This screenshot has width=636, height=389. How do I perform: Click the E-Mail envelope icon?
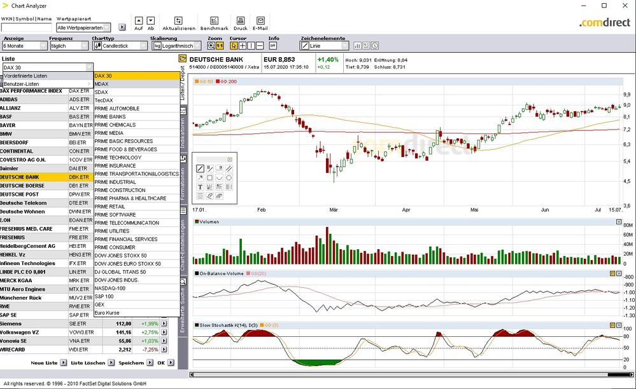[x=260, y=21]
